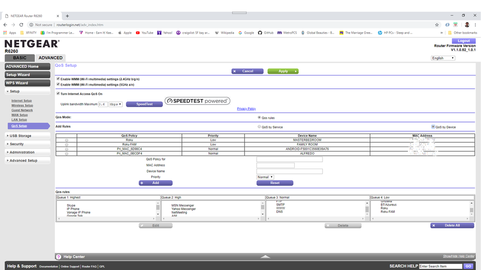
Task: Open the Priority Normal dropdown
Action: point(265,177)
